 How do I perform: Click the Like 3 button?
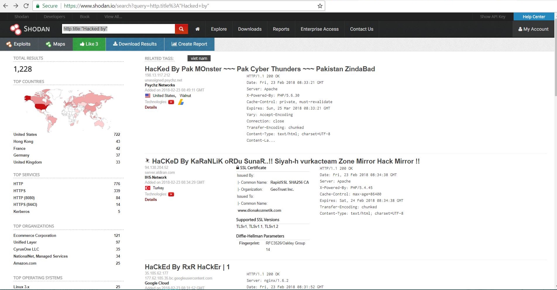coord(89,44)
